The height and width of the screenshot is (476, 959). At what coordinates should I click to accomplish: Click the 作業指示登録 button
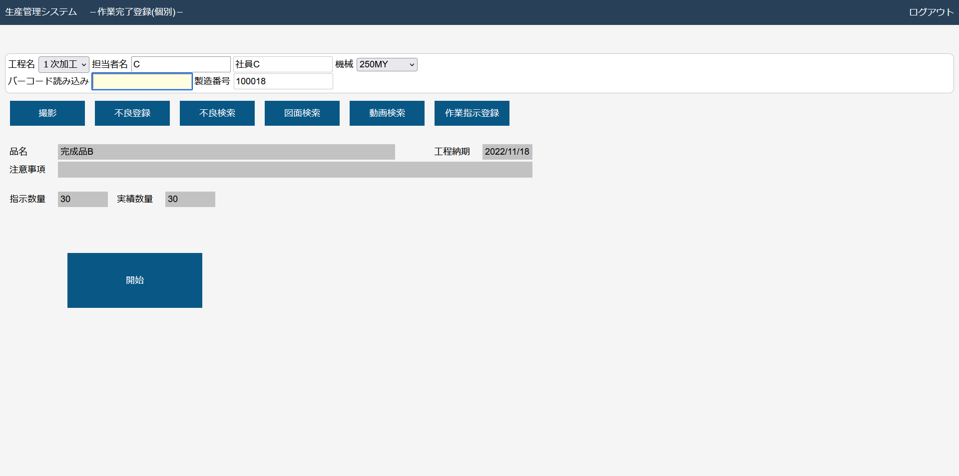[472, 113]
